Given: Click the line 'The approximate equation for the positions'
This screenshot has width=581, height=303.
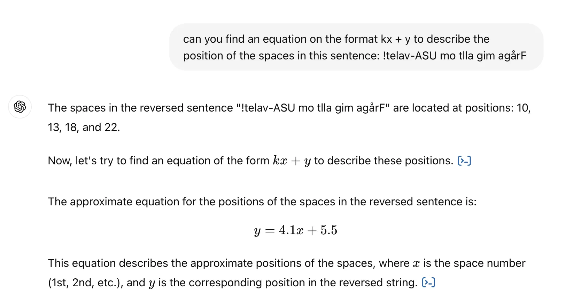Looking at the screenshot, I should coord(262,202).
